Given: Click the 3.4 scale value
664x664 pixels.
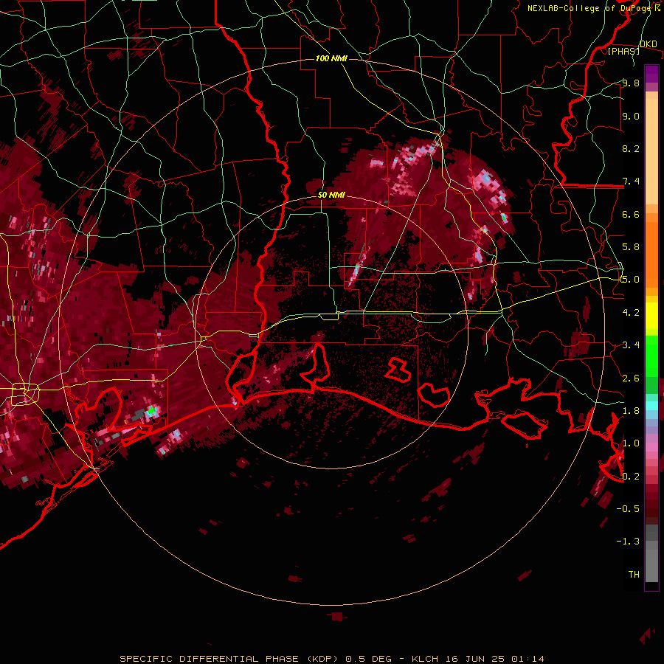Looking at the screenshot, I should [631, 345].
